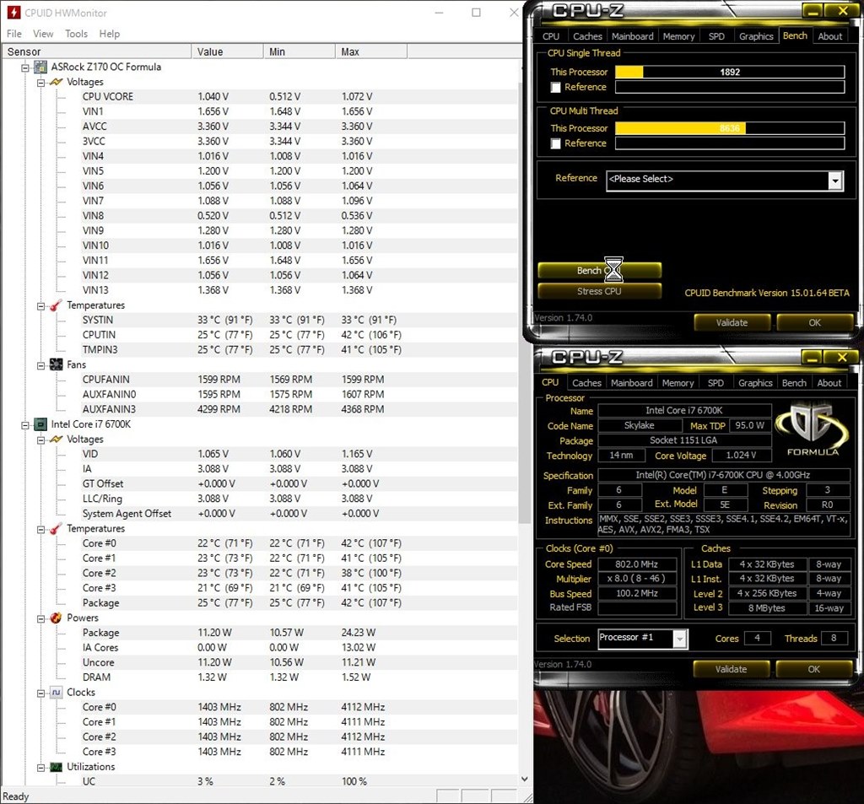Open the Tools menu in HWMonitor
Screen dimensions: 864x804
[x=76, y=34]
